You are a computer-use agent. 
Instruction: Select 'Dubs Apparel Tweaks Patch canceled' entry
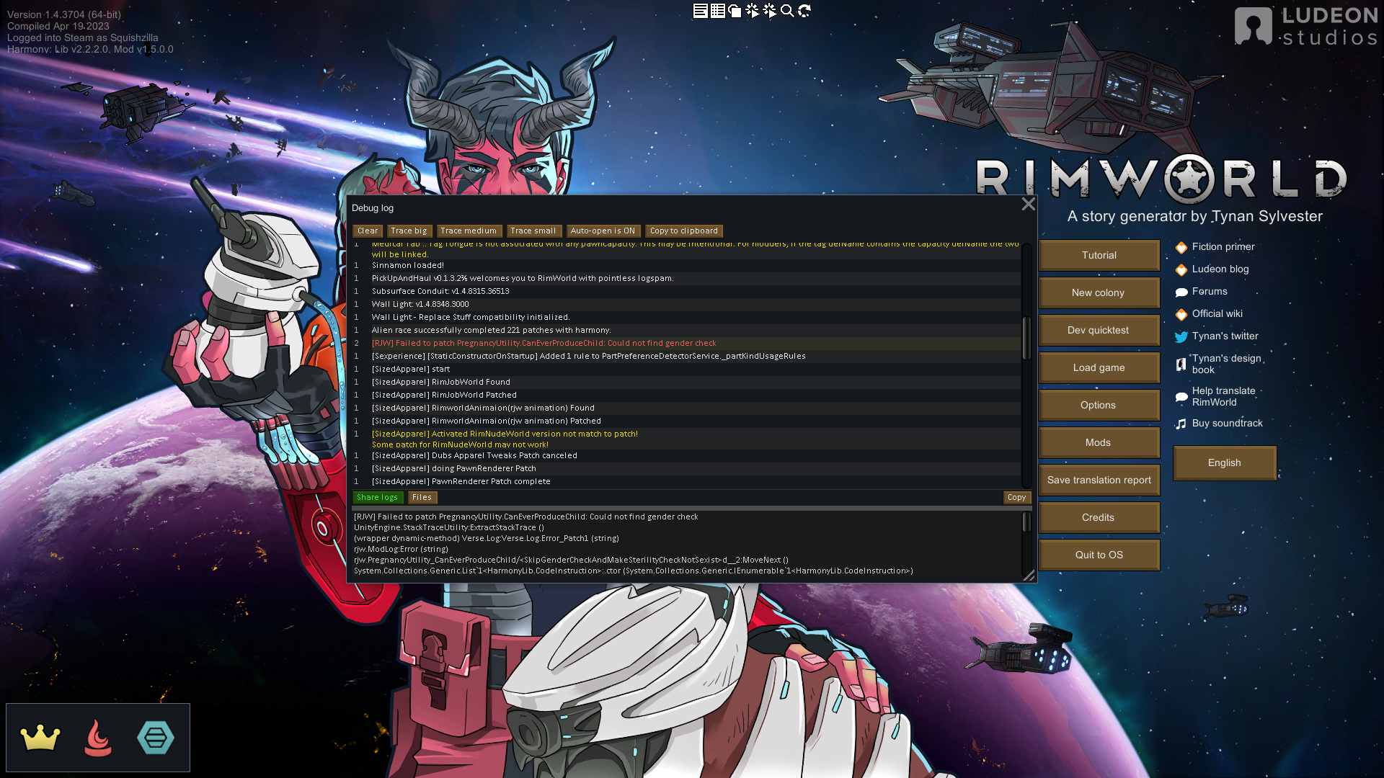[686, 456]
